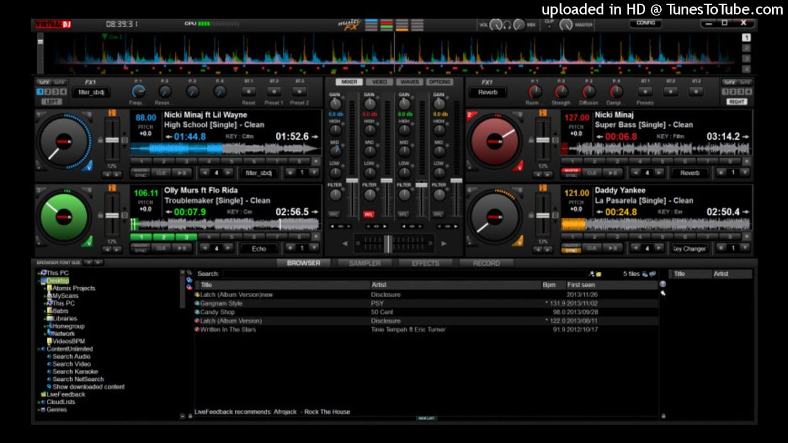Expand the Genres tree node
Viewport: 788px width, 443px height.
click(40, 409)
